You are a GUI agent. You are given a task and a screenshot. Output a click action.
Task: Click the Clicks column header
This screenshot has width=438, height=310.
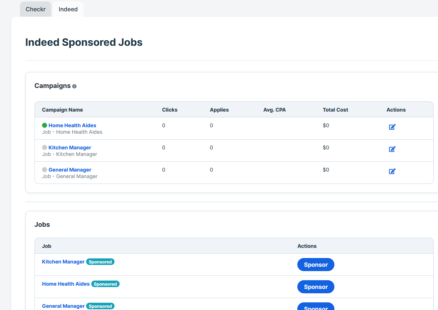tap(170, 110)
